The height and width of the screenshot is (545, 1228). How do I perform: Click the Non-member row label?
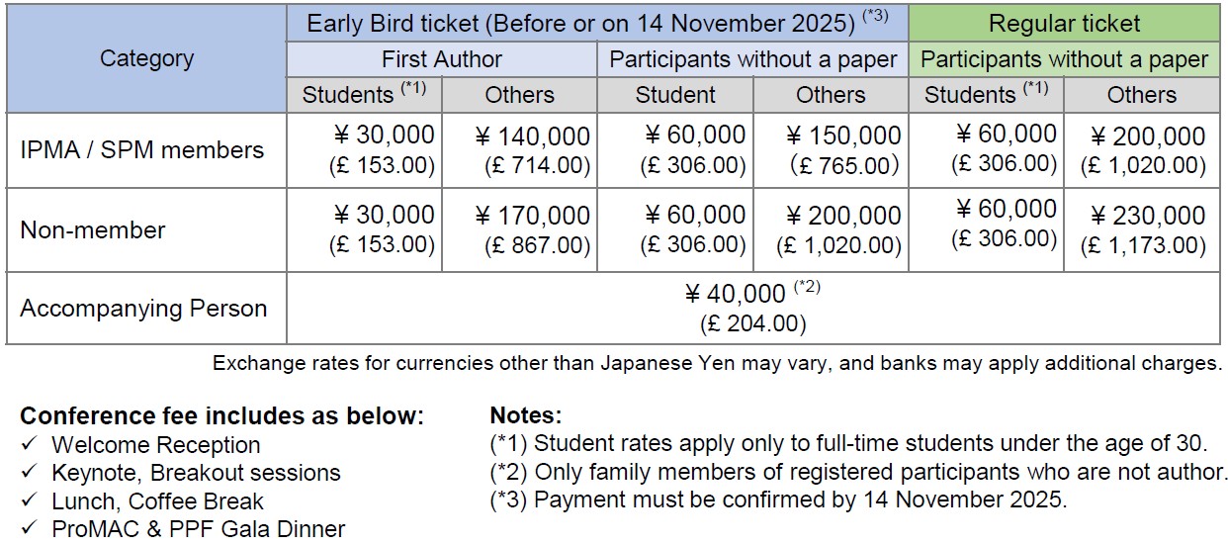pos(93,230)
